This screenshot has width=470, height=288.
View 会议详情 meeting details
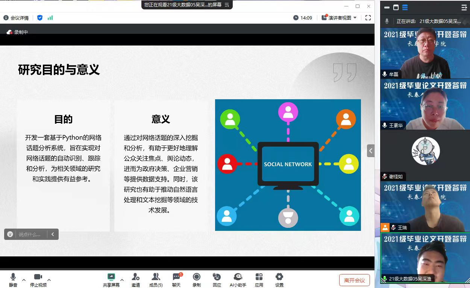click(x=16, y=18)
